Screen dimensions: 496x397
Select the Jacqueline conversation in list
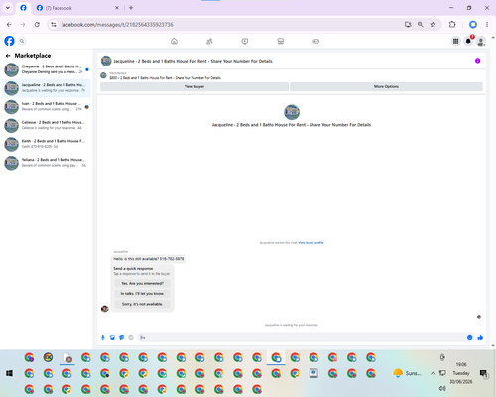point(47,88)
